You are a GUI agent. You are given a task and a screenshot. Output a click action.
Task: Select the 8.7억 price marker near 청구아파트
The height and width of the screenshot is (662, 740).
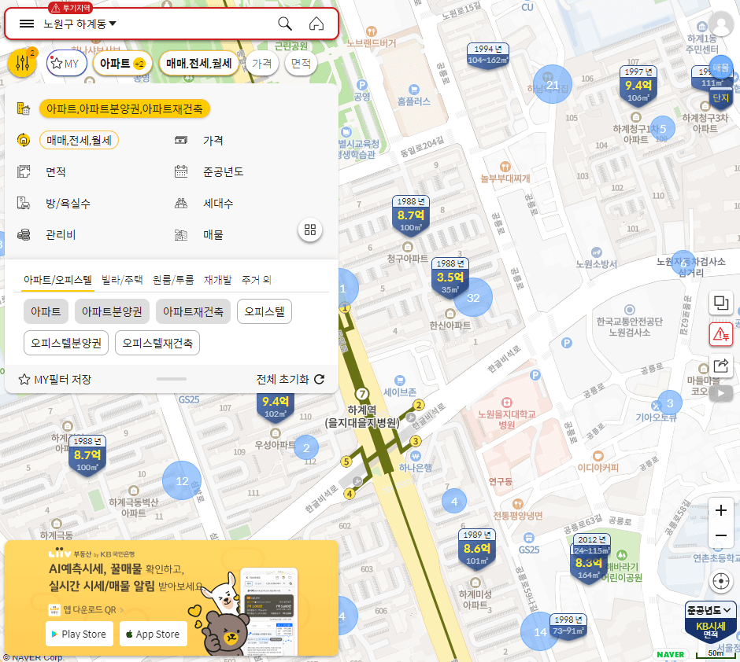click(410, 214)
